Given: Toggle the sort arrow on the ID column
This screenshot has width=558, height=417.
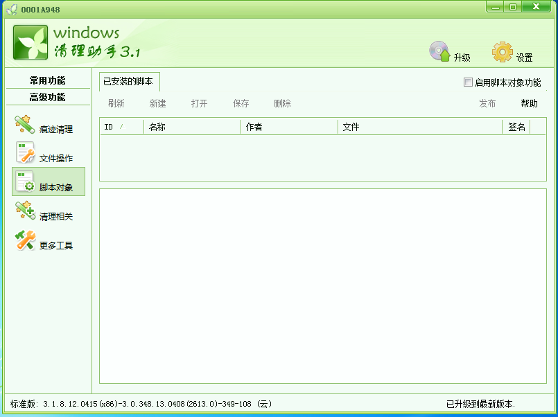Looking at the screenshot, I should (121, 127).
